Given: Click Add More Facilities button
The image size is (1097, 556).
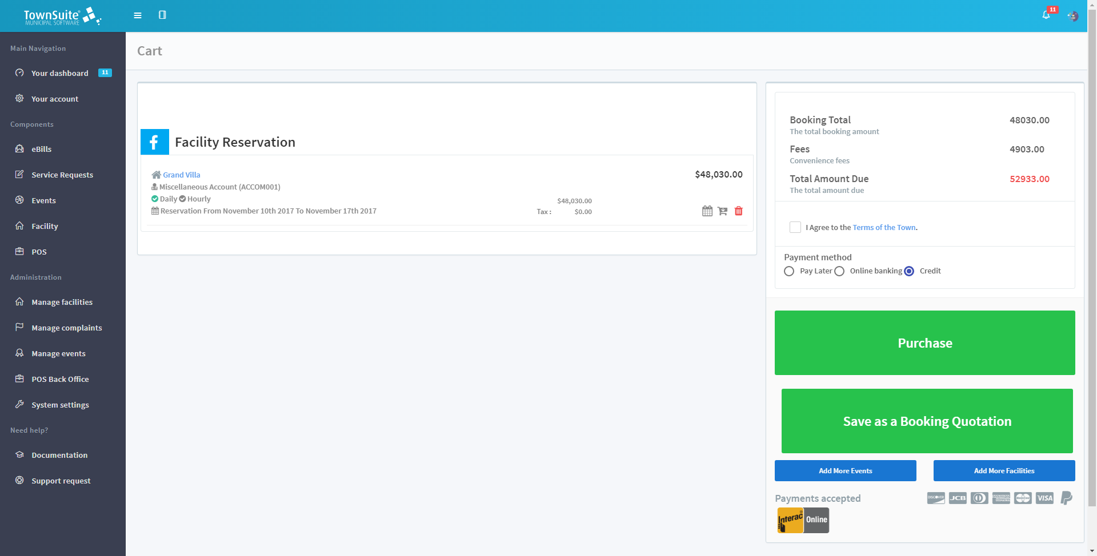Looking at the screenshot, I should click(x=1004, y=471).
